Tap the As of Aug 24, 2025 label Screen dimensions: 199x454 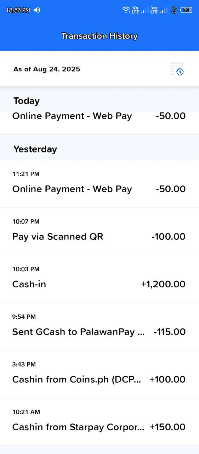click(47, 69)
